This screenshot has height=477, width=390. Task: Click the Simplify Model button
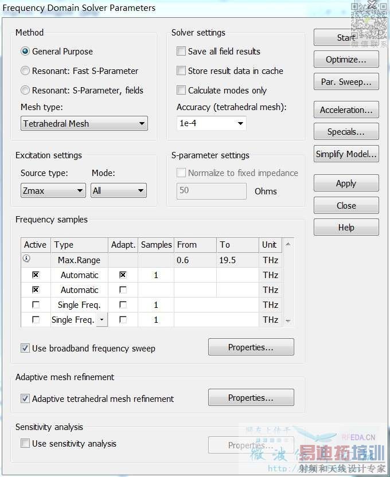[x=346, y=154]
